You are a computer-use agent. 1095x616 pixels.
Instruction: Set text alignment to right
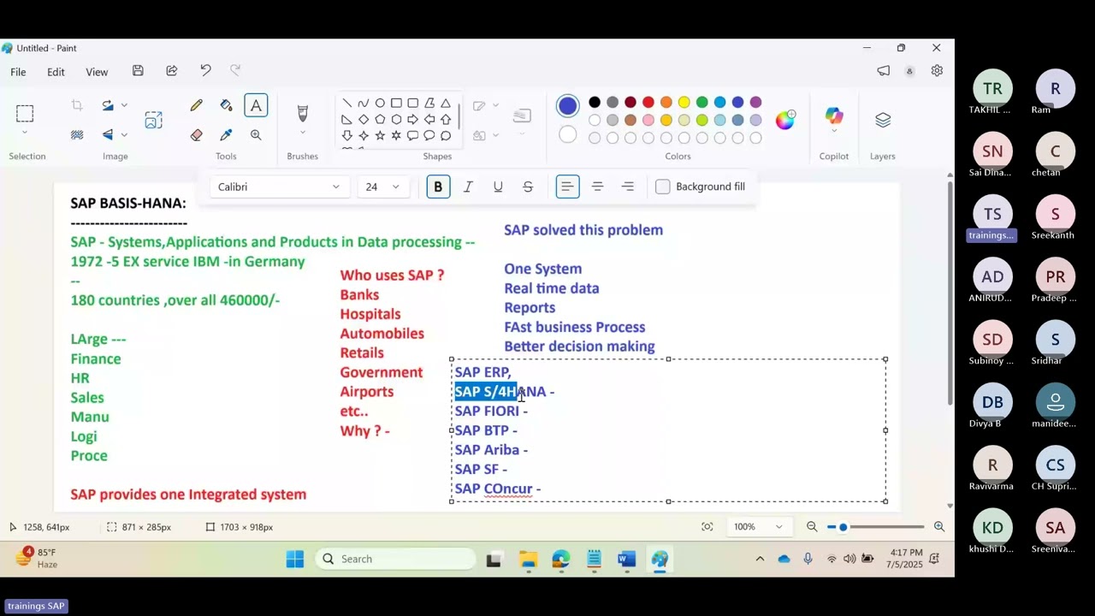coord(628,187)
